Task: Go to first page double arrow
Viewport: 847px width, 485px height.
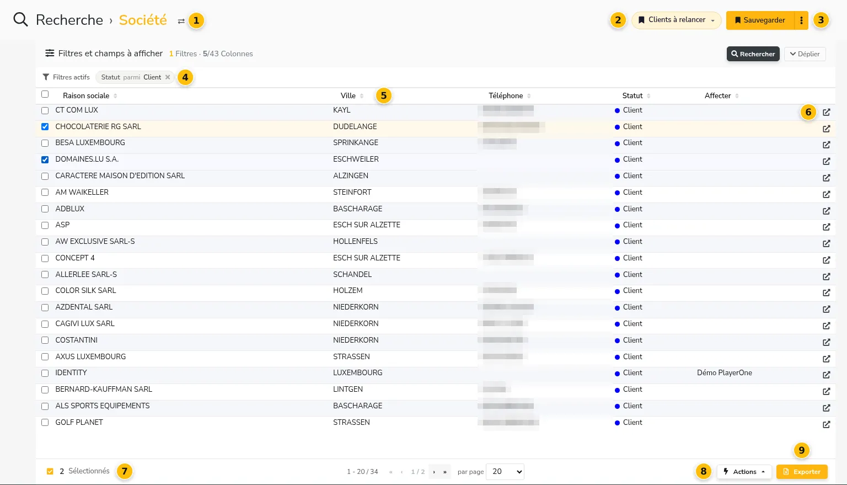Action: 391,472
